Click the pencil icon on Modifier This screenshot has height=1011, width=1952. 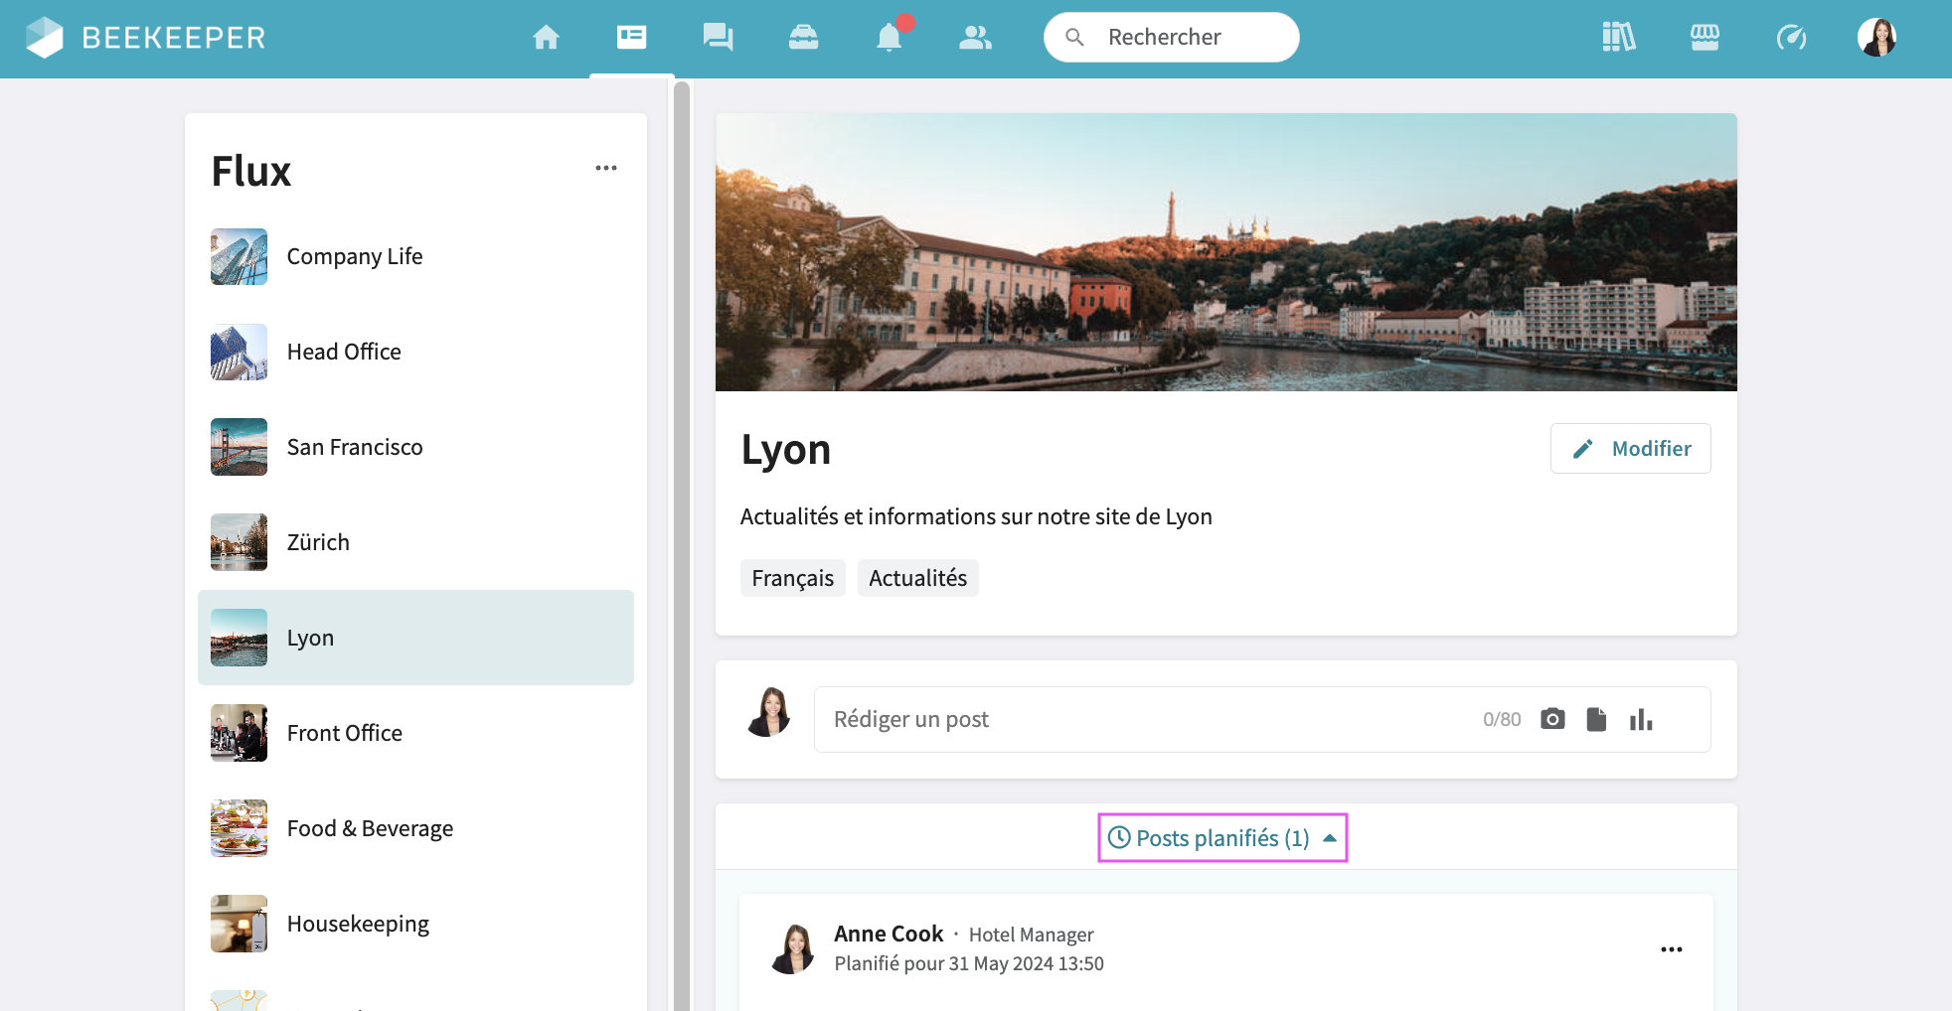(1582, 449)
